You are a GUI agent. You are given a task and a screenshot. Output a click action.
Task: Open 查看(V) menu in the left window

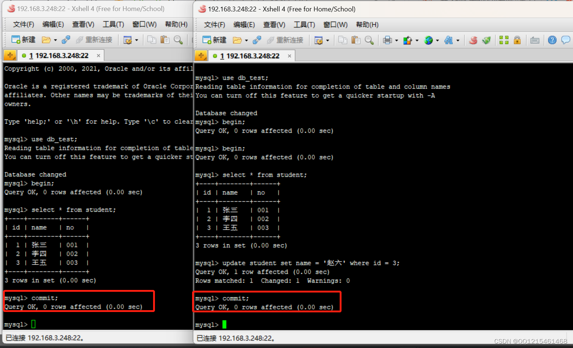[x=83, y=24]
